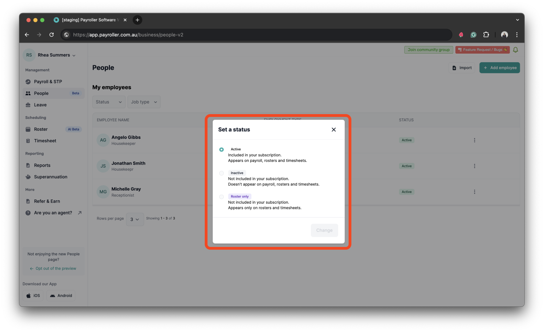
Task: Go to the Timesheet sidebar item
Action: click(45, 141)
